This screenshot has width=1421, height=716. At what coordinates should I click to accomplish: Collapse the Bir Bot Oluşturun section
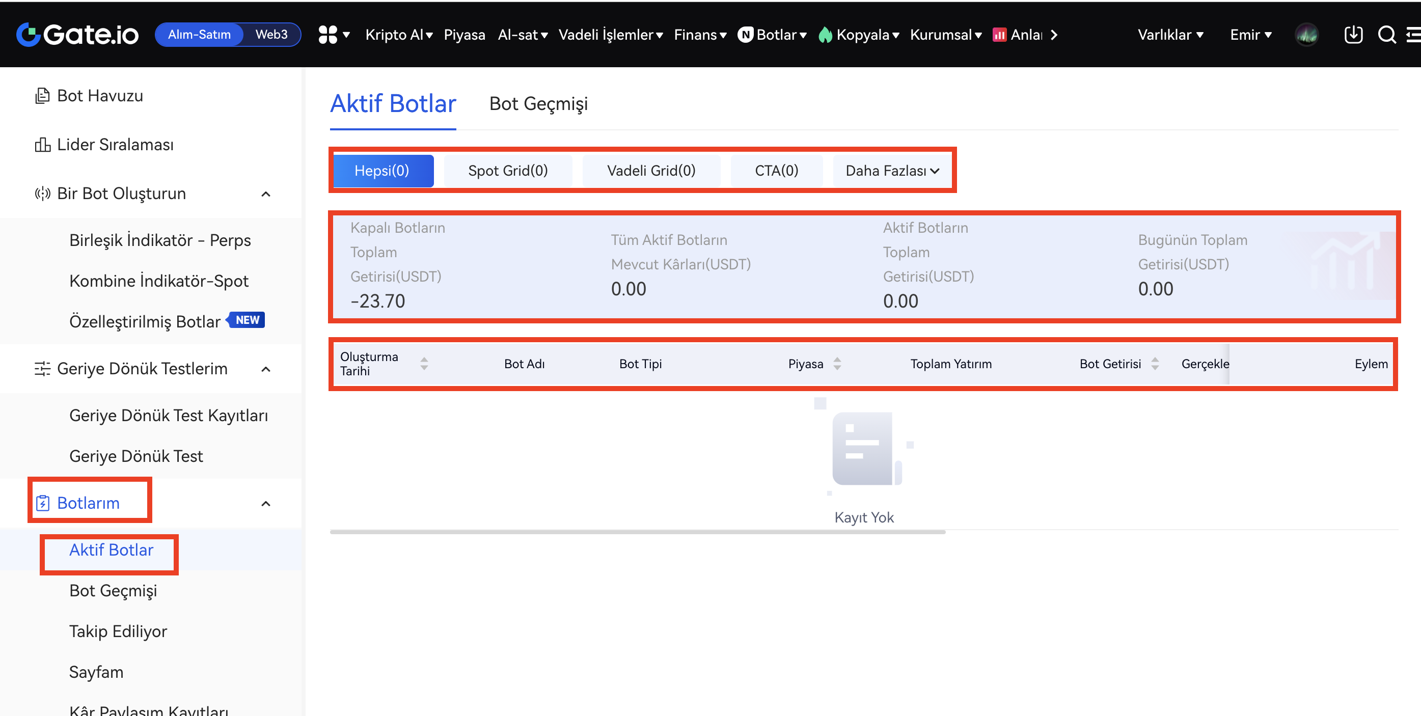click(x=266, y=194)
